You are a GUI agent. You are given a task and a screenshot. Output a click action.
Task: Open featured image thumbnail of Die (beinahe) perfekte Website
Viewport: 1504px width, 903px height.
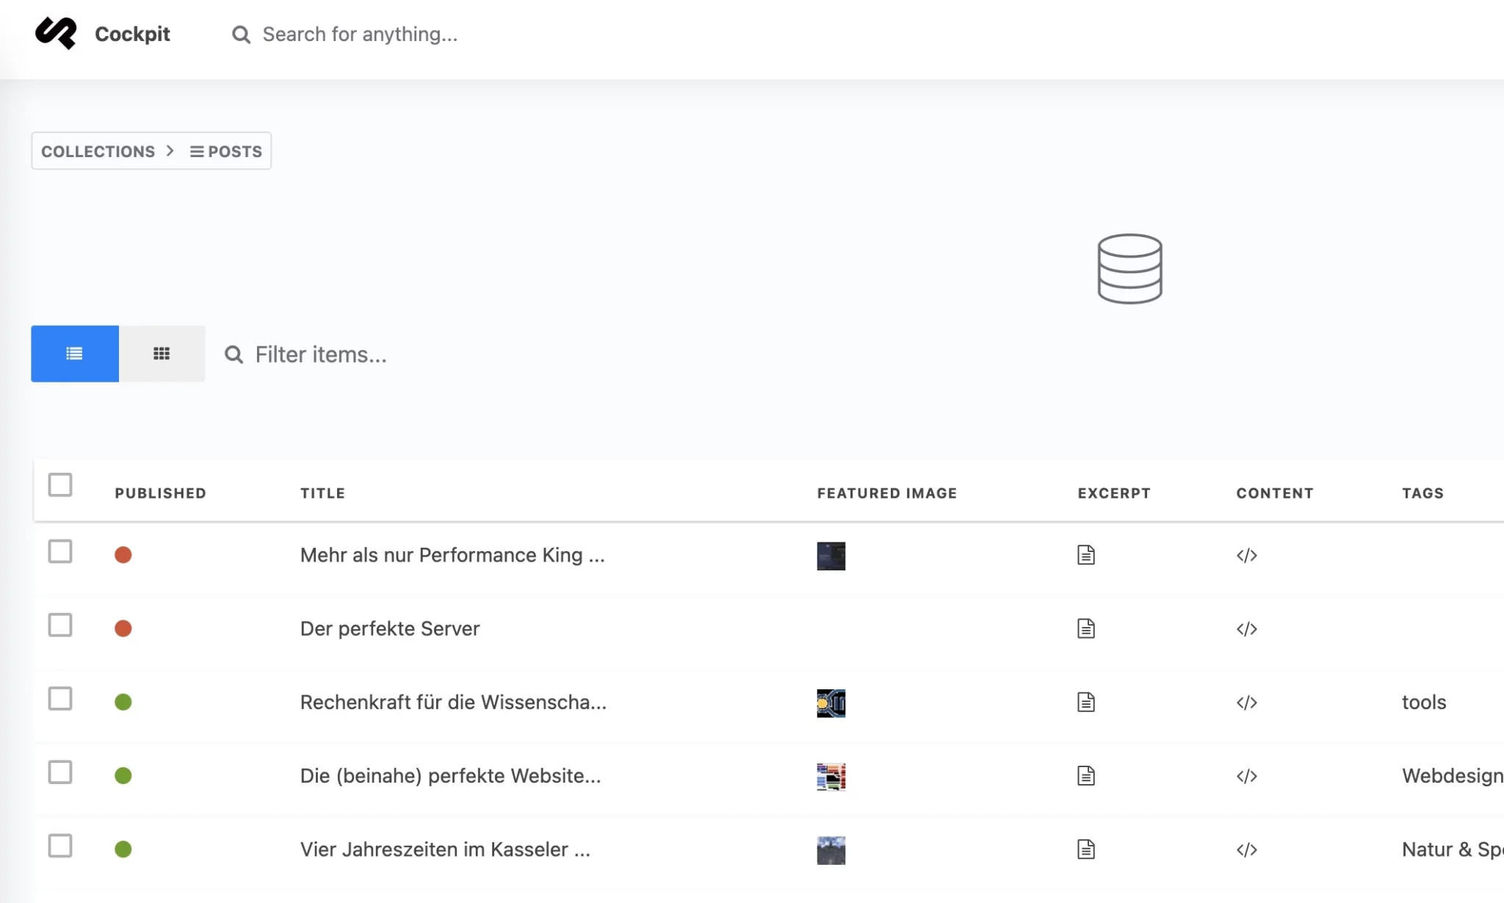click(831, 777)
